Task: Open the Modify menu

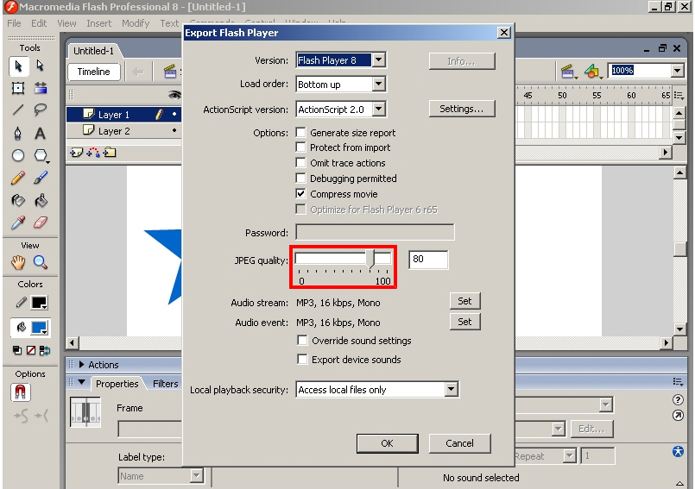Action: pos(136,23)
